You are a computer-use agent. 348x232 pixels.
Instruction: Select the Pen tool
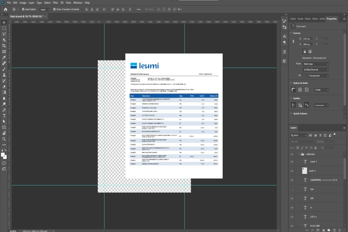4,110
